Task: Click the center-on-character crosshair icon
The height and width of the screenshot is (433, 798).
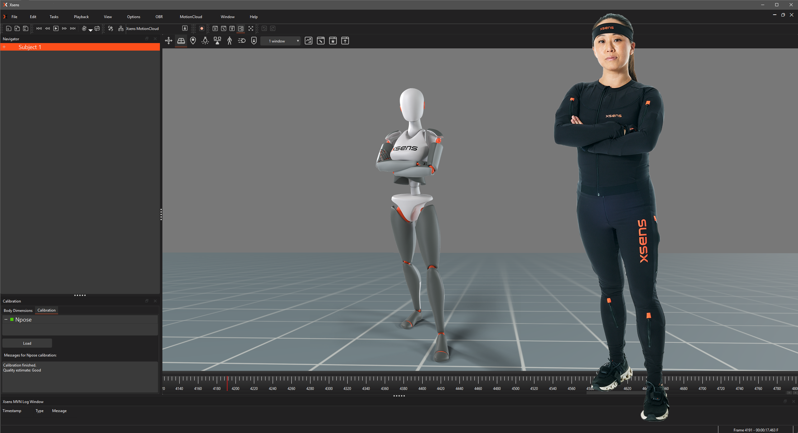Action: [169, 41]
